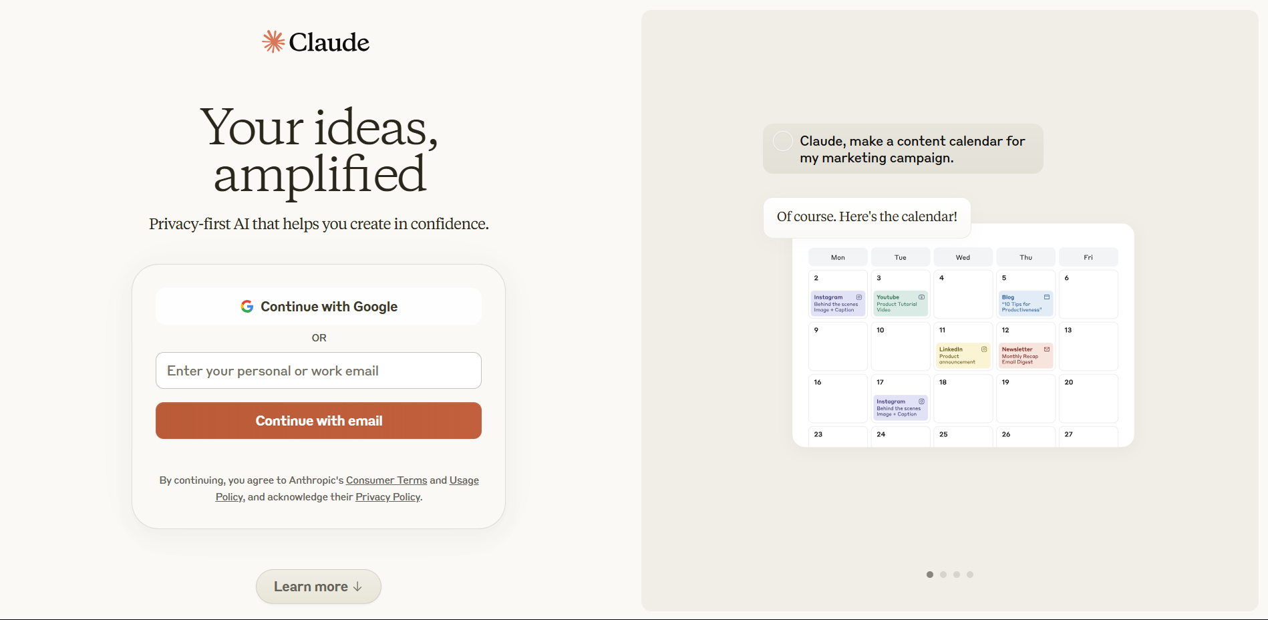Jump to the fourth carousel slide dot
The image size is (1268, 620).
[970, 575]
